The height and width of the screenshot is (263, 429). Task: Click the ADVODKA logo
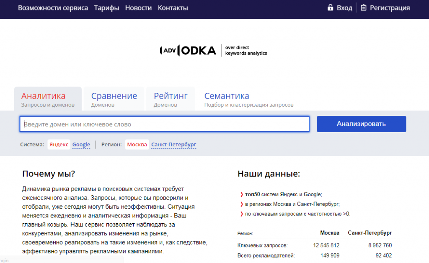coord(188,51)
